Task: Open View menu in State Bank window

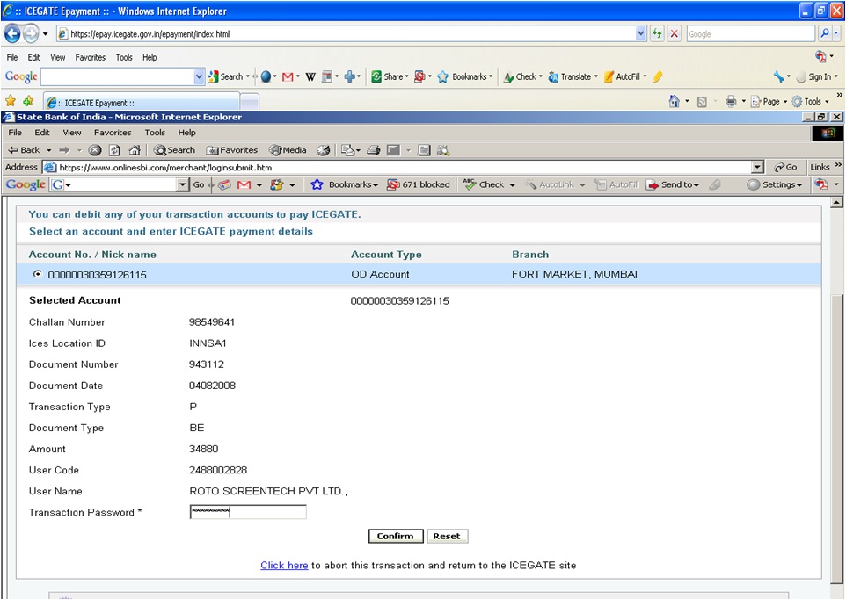Action: tap(72, 133)
